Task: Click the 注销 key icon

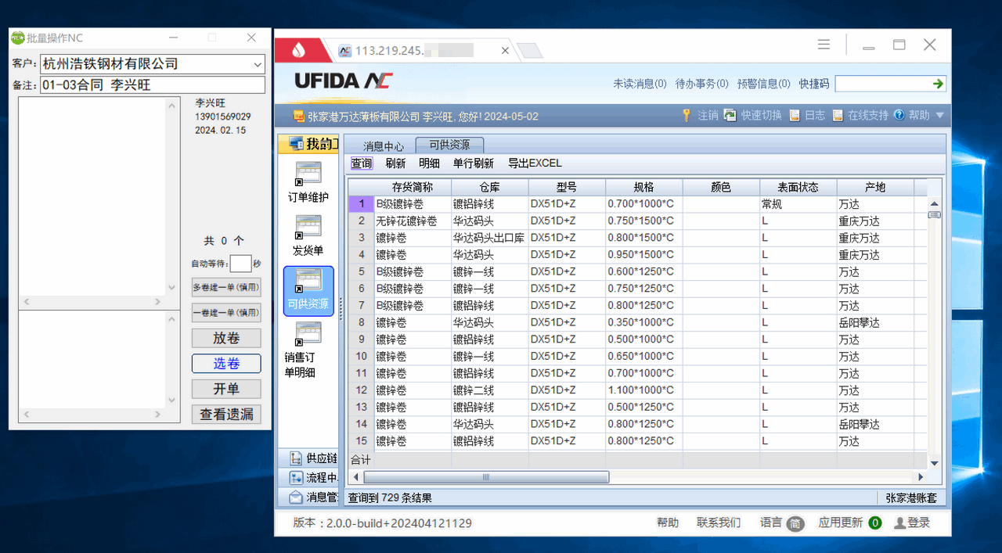Action: pyautogui.click(x=687, y=115)
